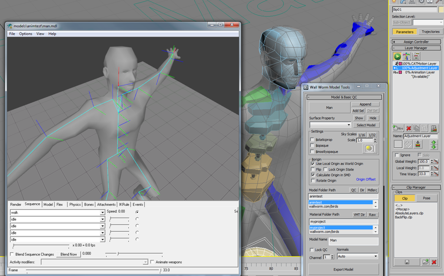Open the Global Weight curve editor icon
Image resolution: width=444 pixels, height=276 pixels.
(x=436, y=162)
